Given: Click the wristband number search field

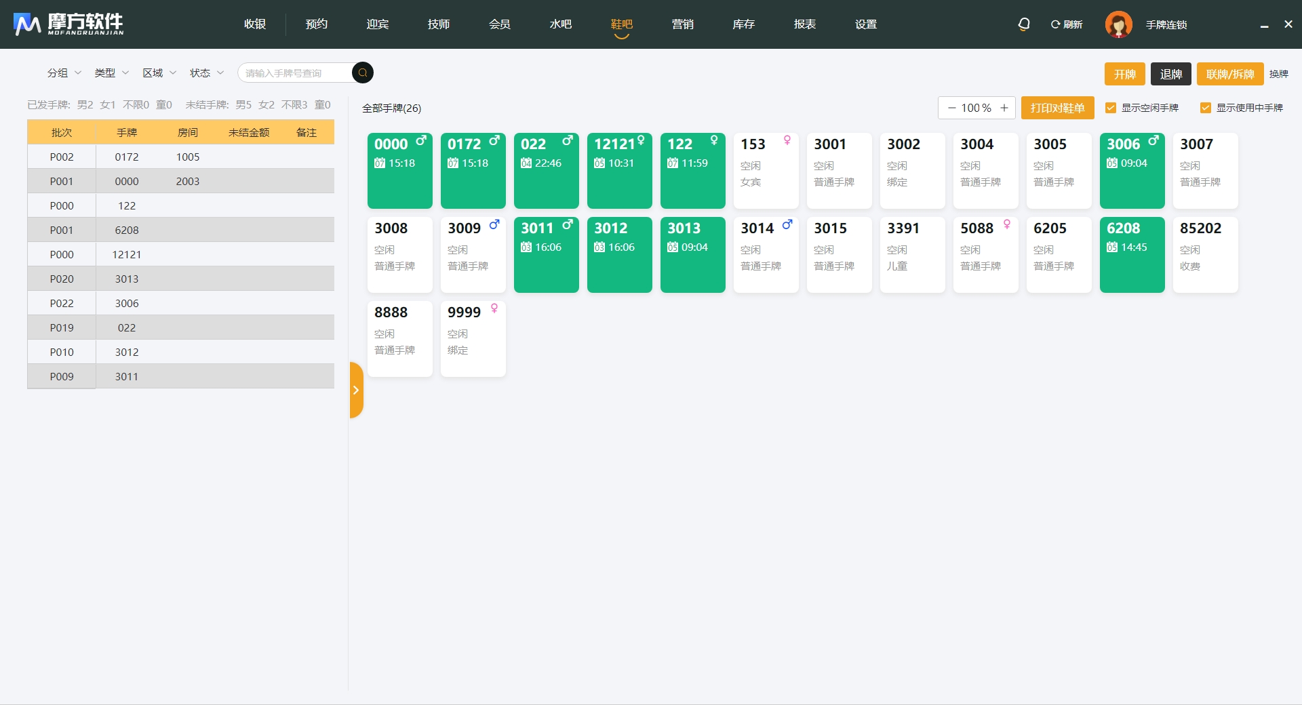Looking at the screenshot, I should coord(295,73).
